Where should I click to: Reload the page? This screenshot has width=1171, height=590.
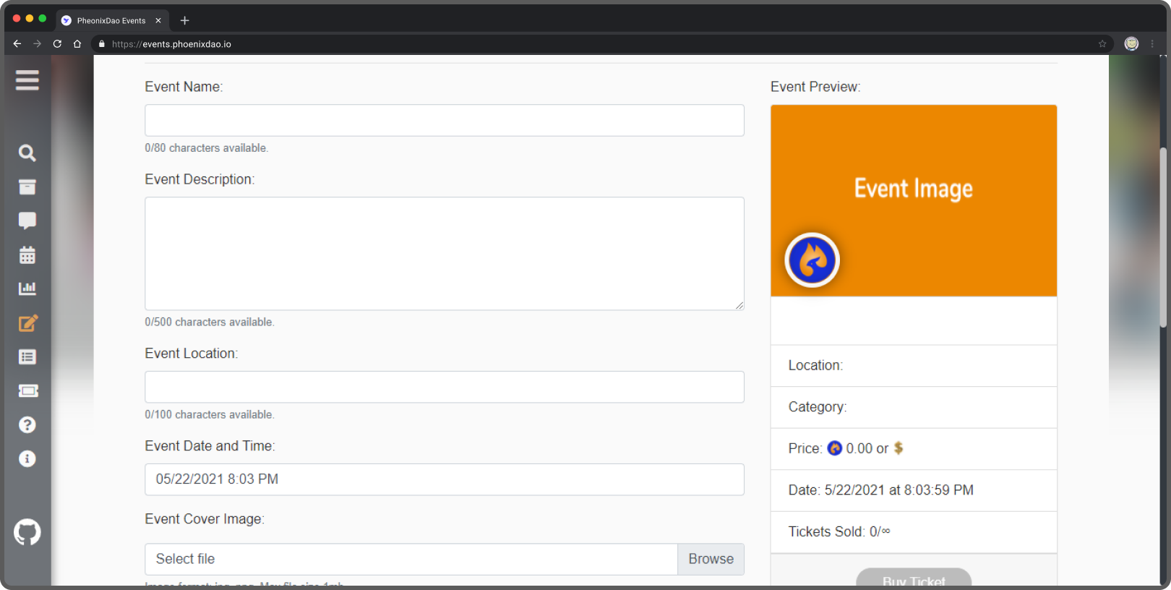(57, 44)
